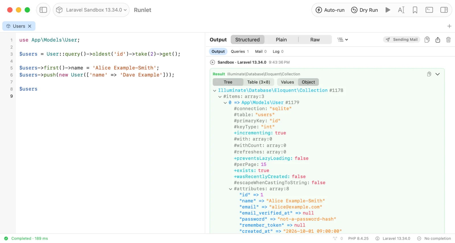Image resolution: width=455 pixels, height=243 pixels.
Task: Click the No completion status item
Action: pyautogui.click(x=434, y=238)
